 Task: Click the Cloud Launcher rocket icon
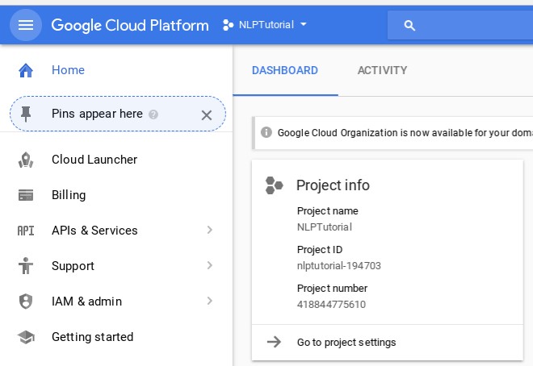tap(26, 160)
